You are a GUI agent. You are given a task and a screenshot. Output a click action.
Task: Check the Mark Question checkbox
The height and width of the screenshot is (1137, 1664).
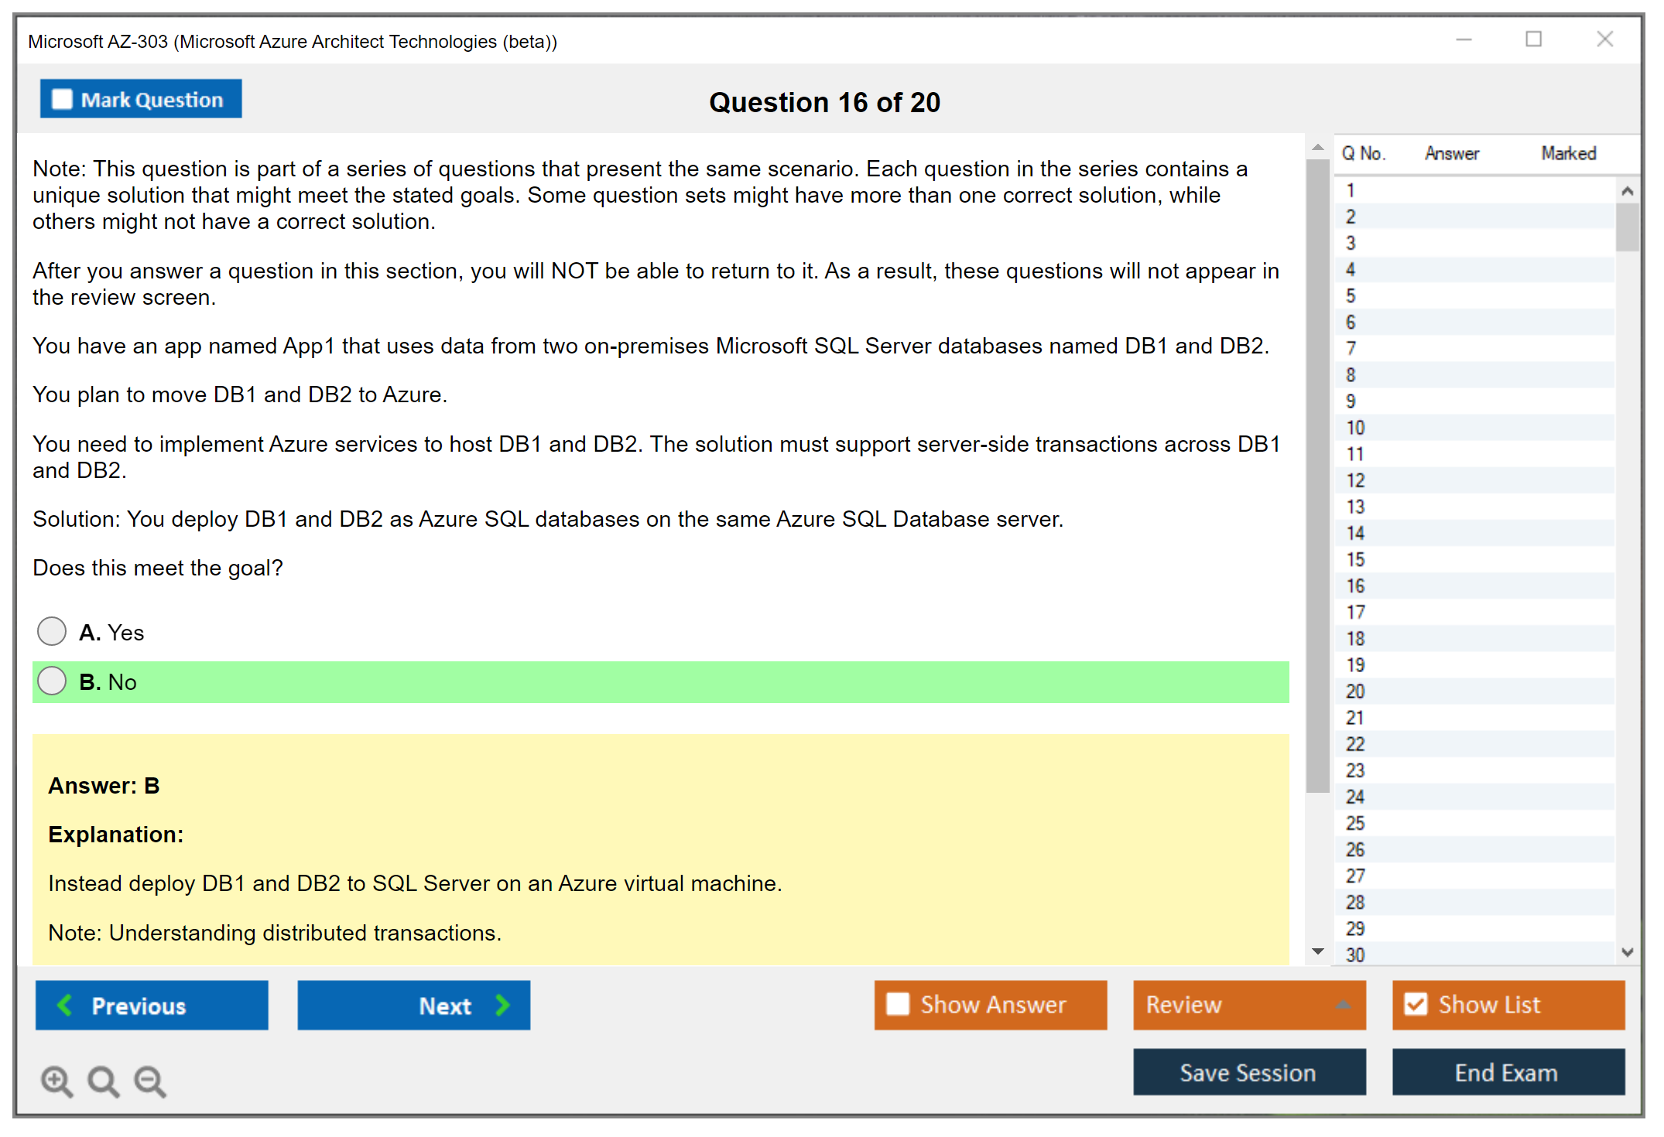62,99
